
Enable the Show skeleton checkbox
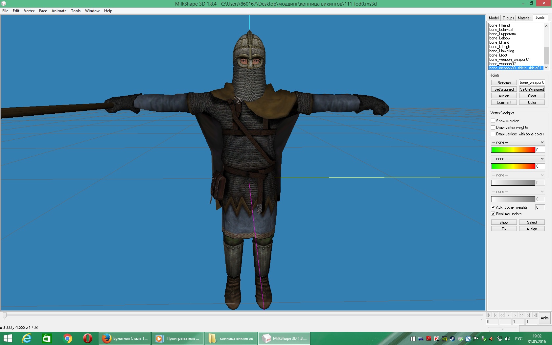pos(493,121)
